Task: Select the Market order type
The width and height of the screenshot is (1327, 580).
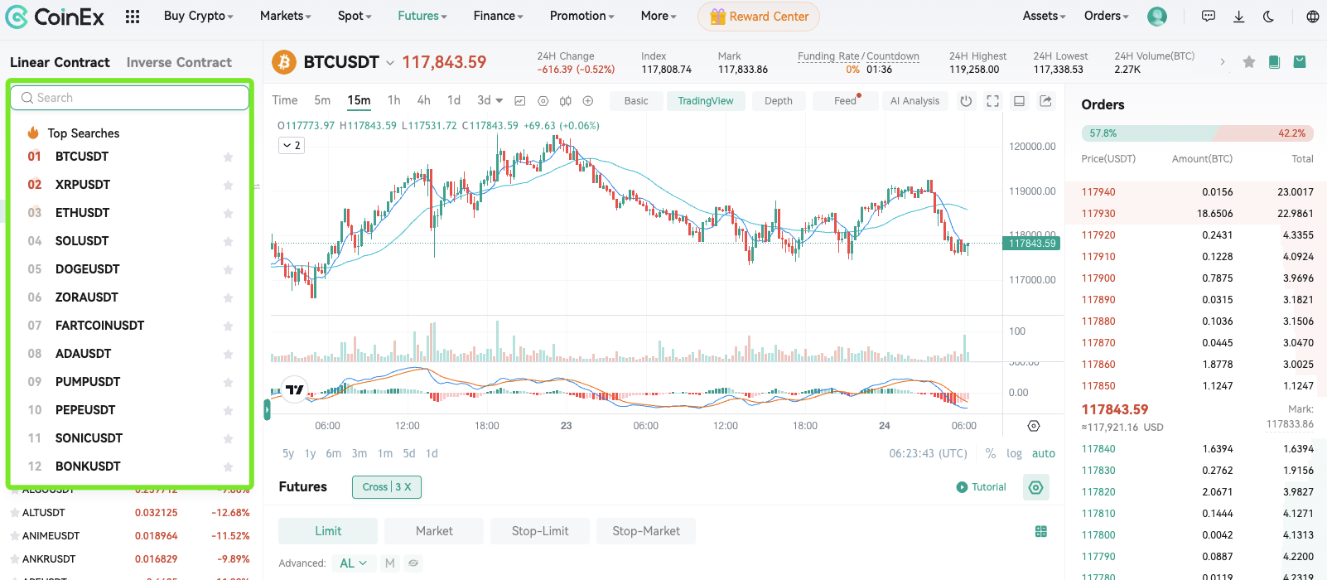Action: pyautogui.click(x=434, y=531)
